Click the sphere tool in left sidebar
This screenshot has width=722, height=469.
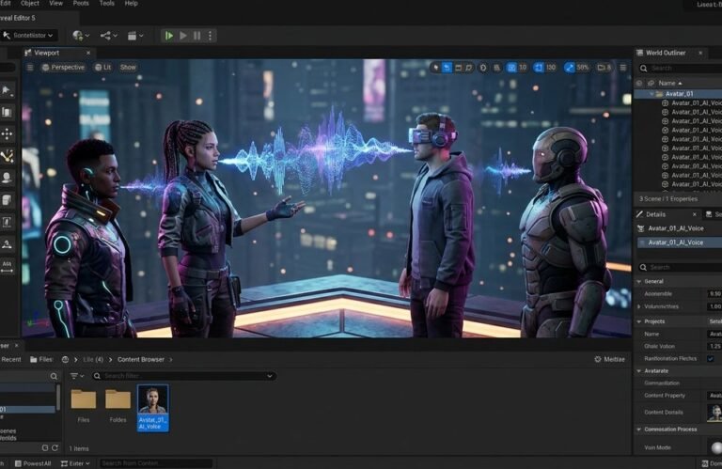(x=7, y=178)
